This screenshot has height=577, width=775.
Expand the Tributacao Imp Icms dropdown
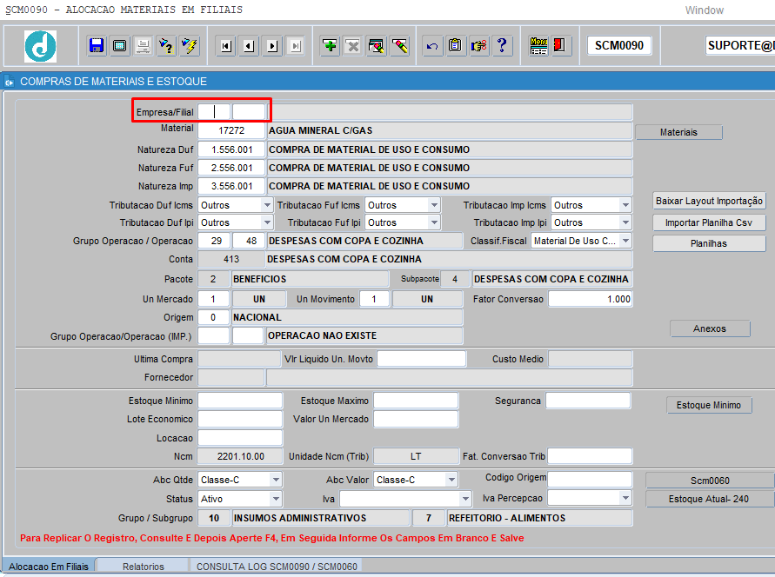[625, 205]
